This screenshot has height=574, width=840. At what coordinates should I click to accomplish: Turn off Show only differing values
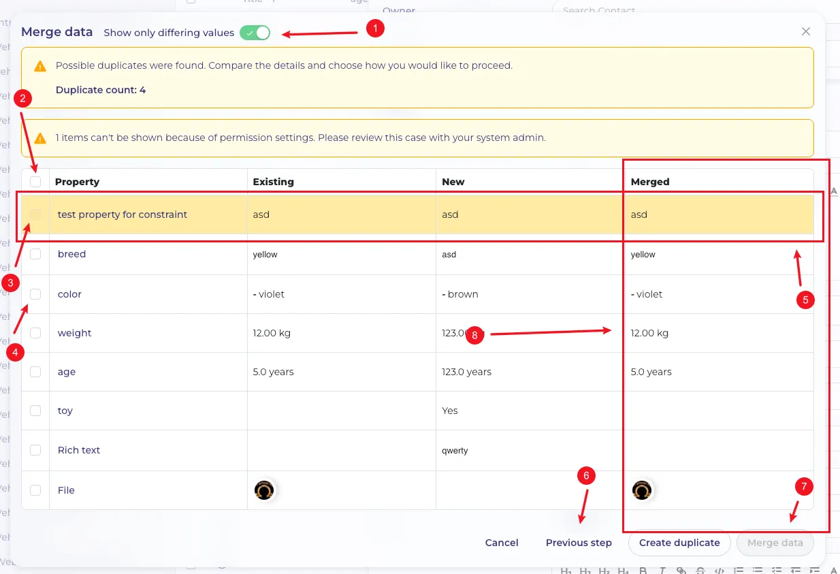point(255,33)
